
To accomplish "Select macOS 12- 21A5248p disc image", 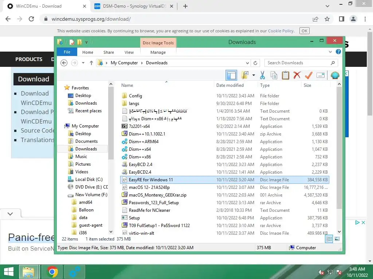I will [225, 187].
